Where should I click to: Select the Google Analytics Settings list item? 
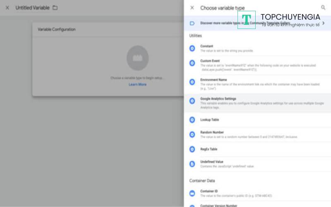[257, 103]
